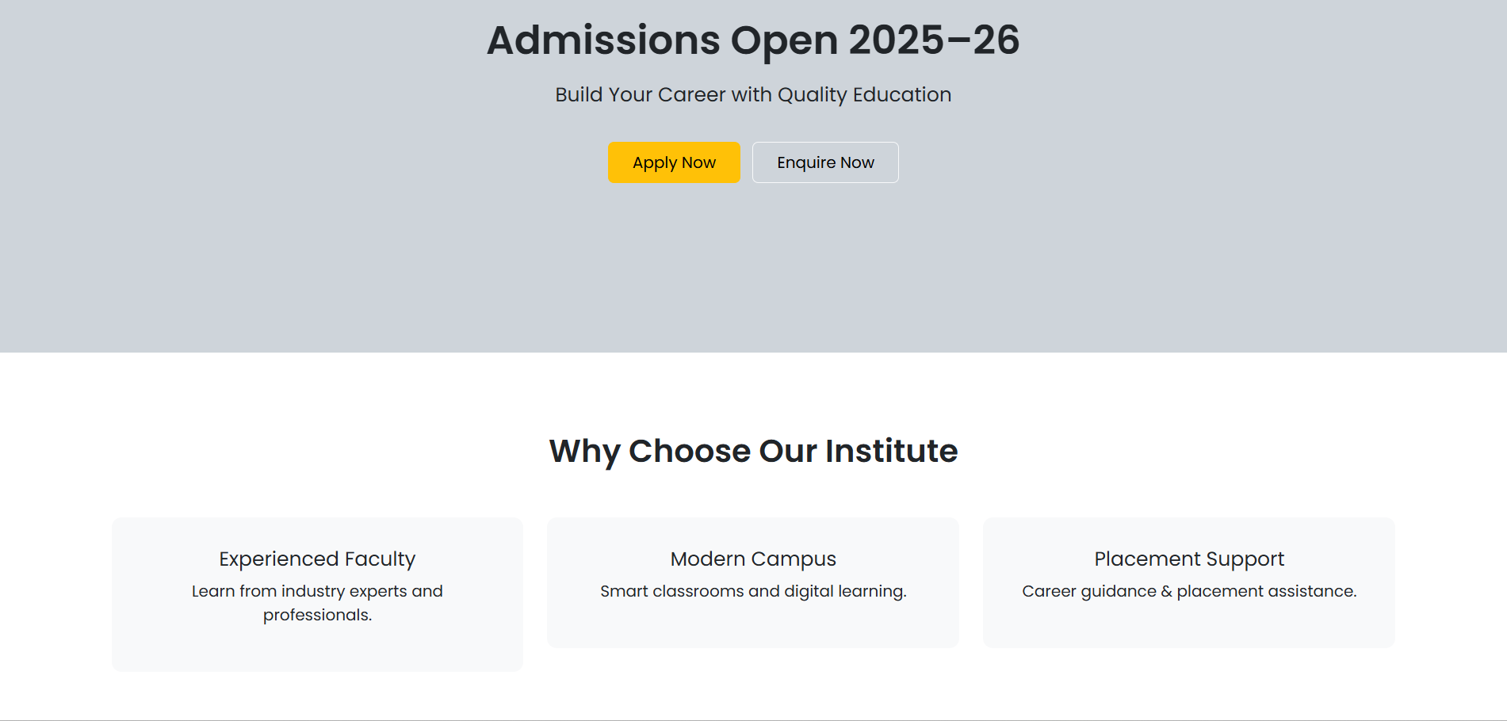
Task: Click the smart classrooms description text
Action: (x=752, y=591)
